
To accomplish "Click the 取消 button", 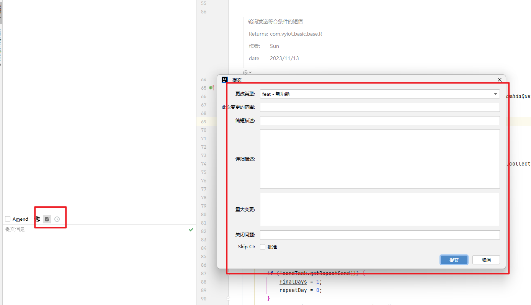I will 486,260.
